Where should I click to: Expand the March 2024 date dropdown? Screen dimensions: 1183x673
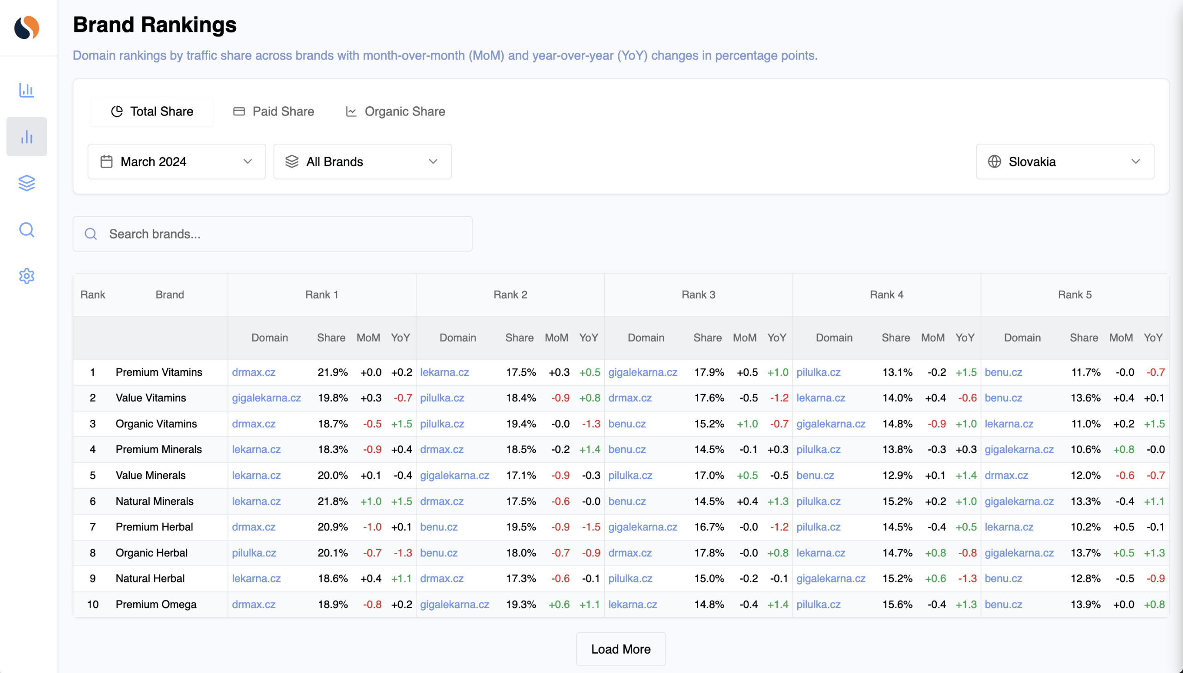pos(177,162)
